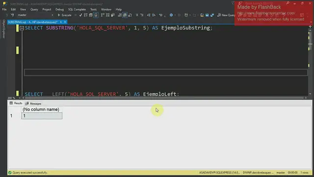Toggle Include Live Query Statistics
Screen dimensions: 314x177
click(x=108, y=15)
